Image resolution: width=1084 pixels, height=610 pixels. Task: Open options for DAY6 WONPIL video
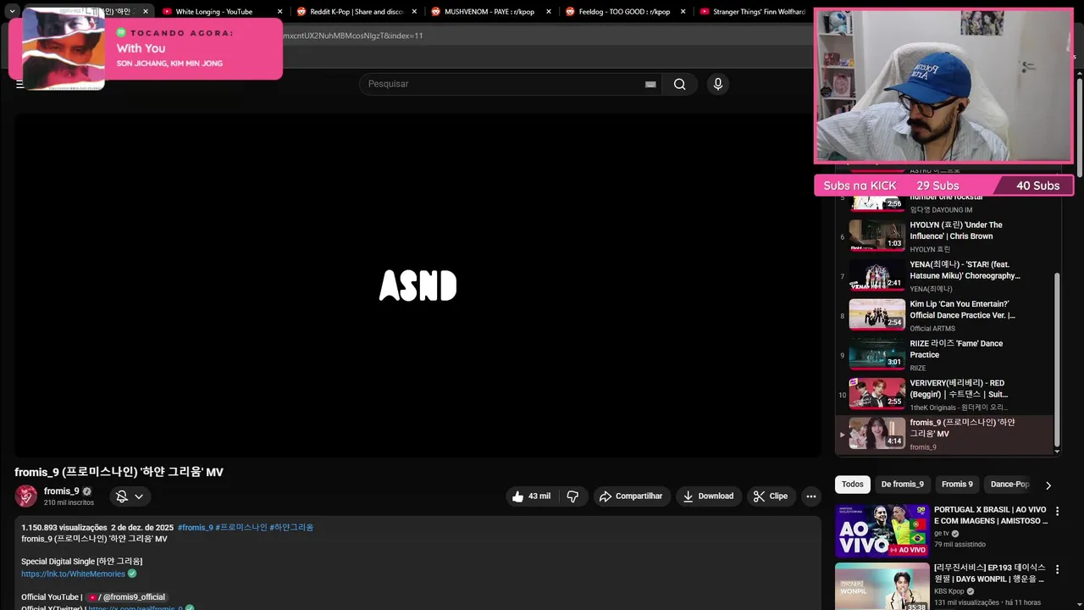(1057, 569)
